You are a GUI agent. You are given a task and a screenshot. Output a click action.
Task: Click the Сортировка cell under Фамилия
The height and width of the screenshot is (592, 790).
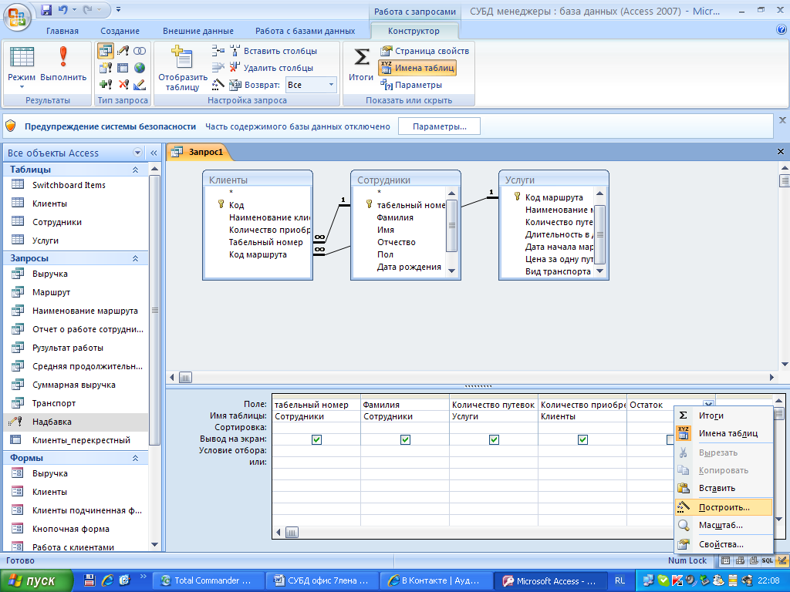pos(405,427)
